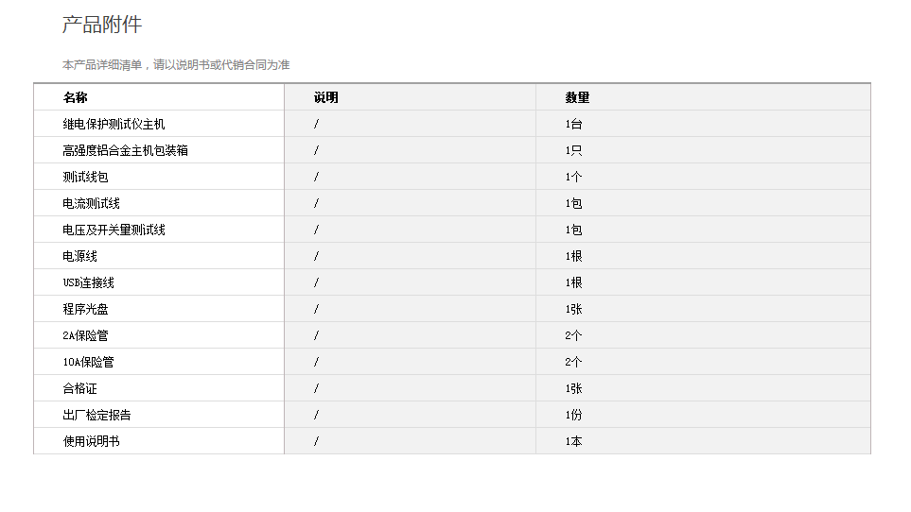Click the 电源线 item name
This screenshot has width=911, height=512.
point(80,256)
